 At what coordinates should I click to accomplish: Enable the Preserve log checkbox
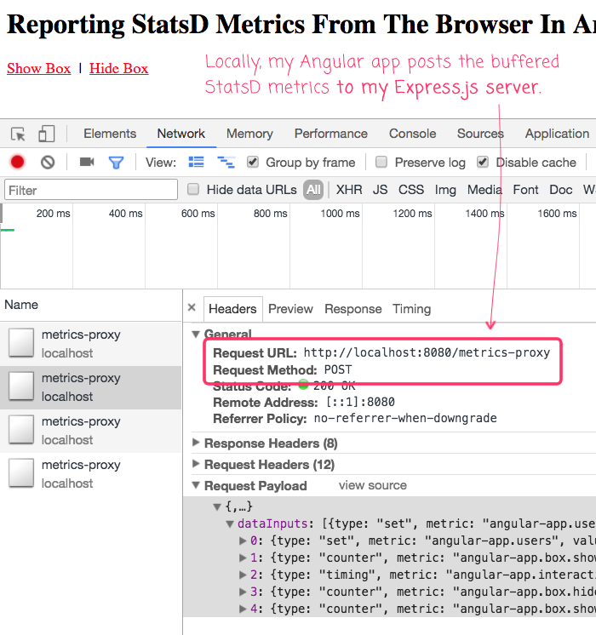(x=381, y=162)
